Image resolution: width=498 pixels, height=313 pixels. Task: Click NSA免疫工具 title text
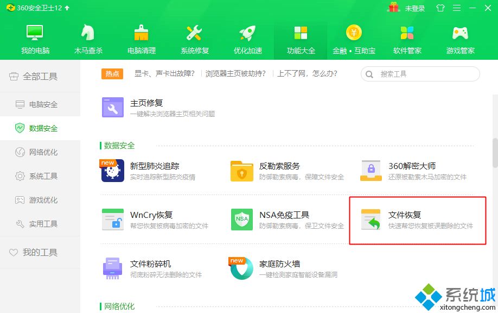click(284, 215)
